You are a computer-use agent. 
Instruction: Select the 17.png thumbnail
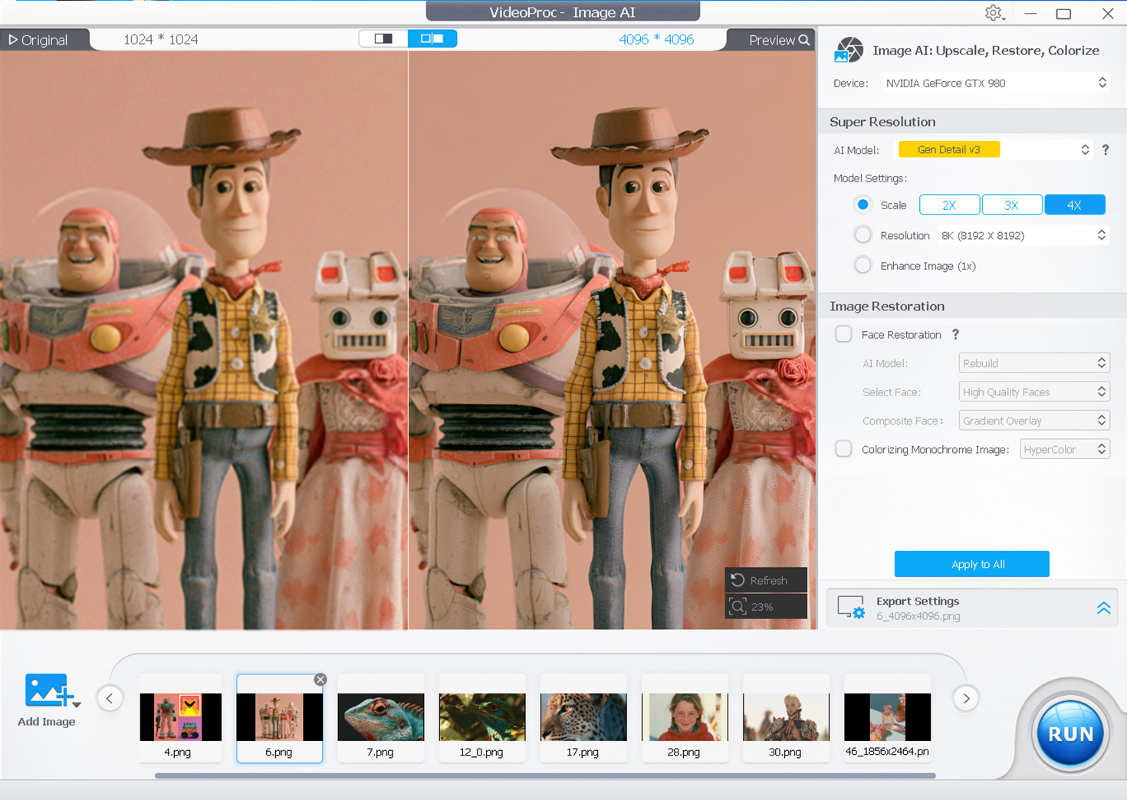(583, 718)
